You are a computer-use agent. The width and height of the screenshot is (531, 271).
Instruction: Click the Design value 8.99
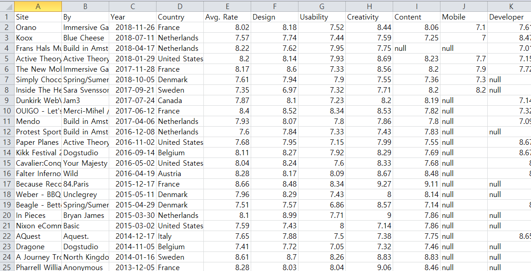click(275, 215)
